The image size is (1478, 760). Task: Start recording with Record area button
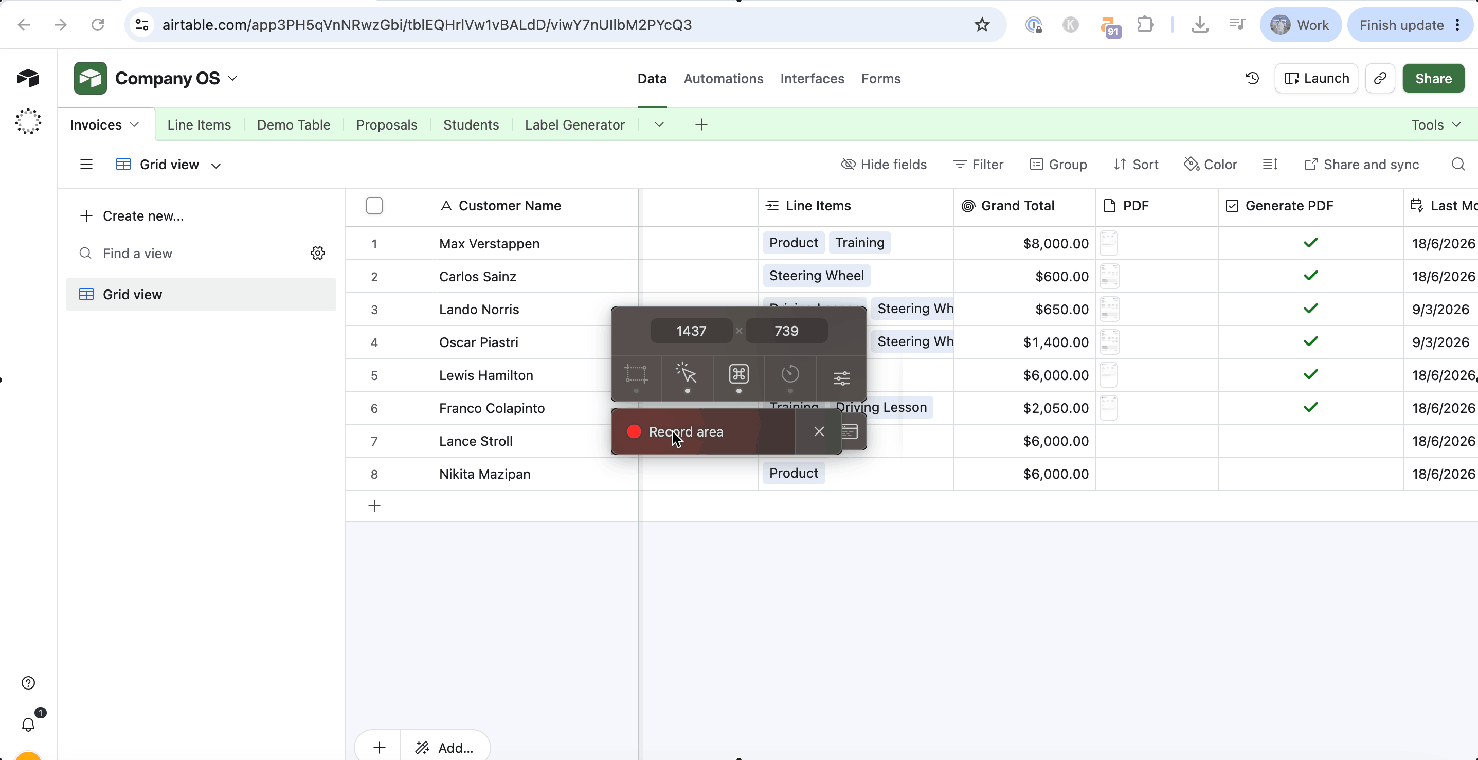(704, 431)
